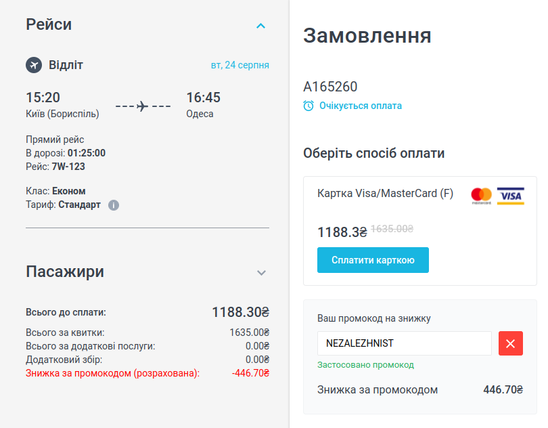Click the Очікується оплата status link

point(360,106)
